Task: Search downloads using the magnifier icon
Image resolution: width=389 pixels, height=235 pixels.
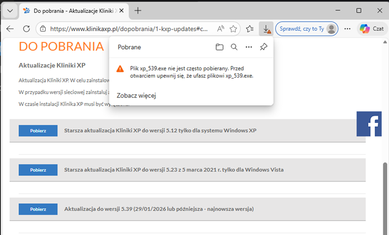Action: click(234, 47)
